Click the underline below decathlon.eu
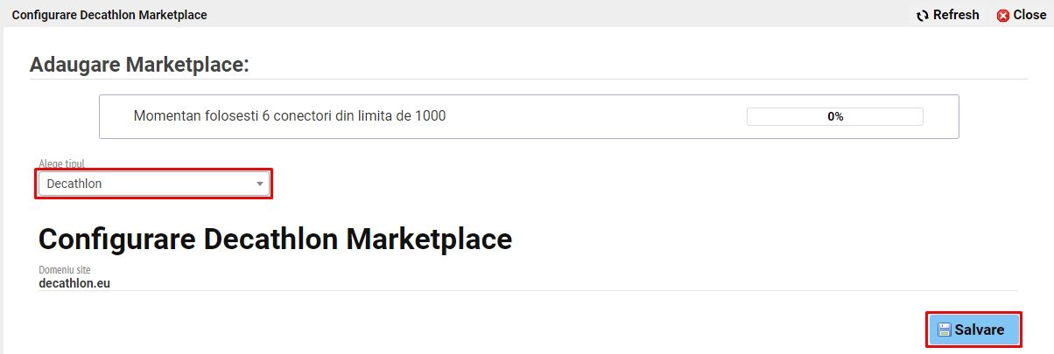This screenshot has width=1054, height=354. coord(528,290)
